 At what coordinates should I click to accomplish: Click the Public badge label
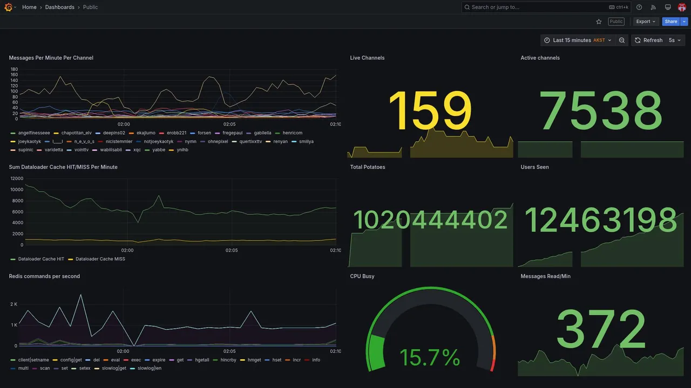point(616,22)
